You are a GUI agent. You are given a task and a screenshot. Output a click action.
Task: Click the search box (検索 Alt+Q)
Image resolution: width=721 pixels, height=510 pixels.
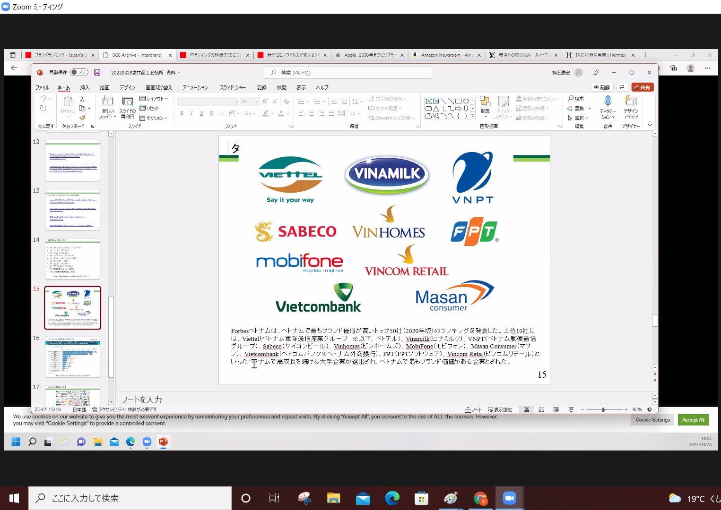(x=347, y=72)
